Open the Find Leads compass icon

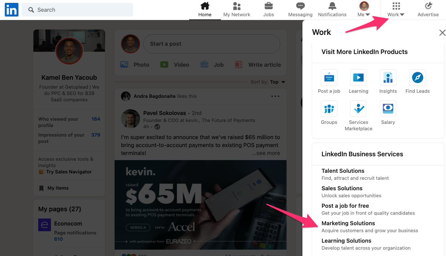click(x=418, y=77)
